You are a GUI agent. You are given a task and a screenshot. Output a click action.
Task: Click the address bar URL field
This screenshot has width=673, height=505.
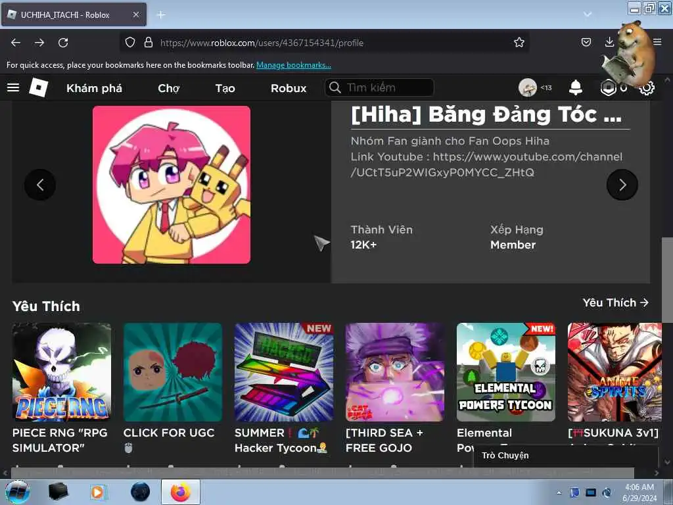pyautogui.click(x=324, y=43)
